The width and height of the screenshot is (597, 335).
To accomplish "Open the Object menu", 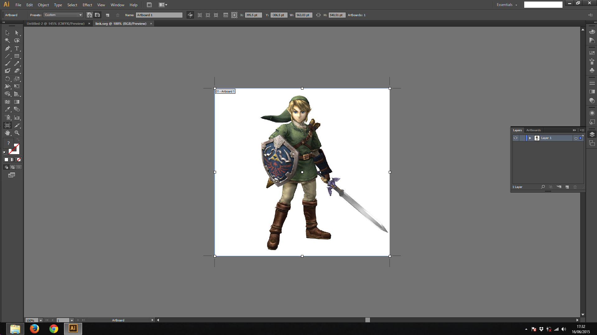I will 43,5.
